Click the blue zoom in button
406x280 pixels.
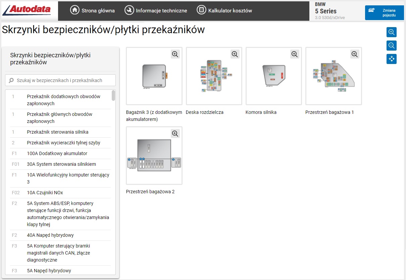tap(391, 32)
